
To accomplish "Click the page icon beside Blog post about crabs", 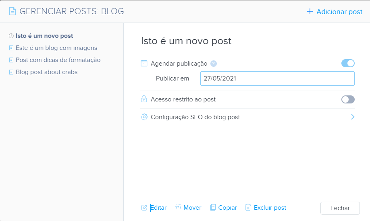I will click(x=11, y=72).
